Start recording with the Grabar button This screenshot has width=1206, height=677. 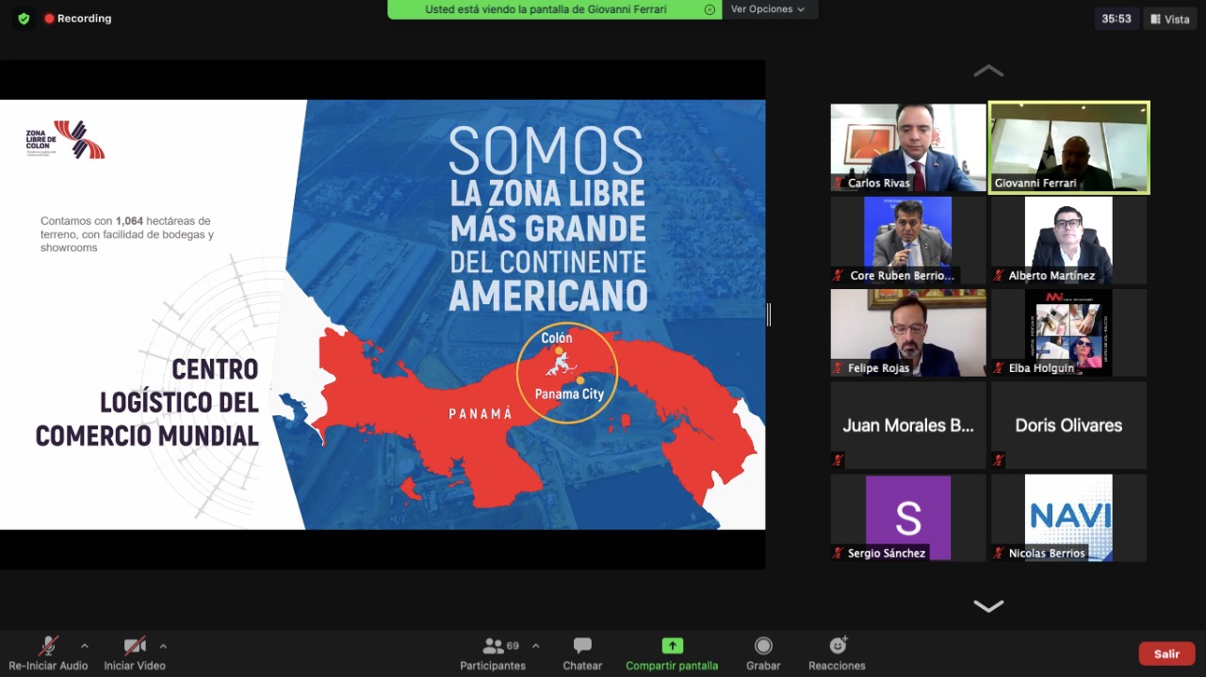(x=763, y=653)
